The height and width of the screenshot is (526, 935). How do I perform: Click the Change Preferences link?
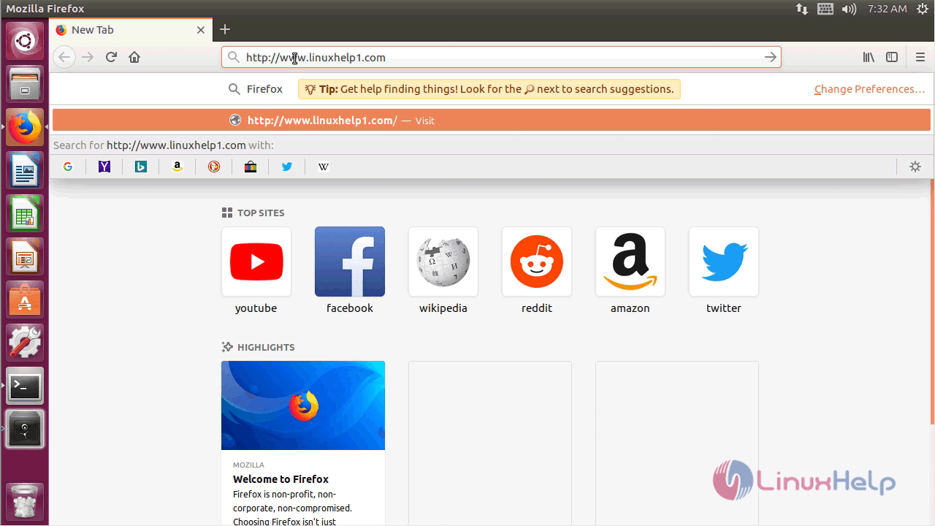click(x=869, y=89)
